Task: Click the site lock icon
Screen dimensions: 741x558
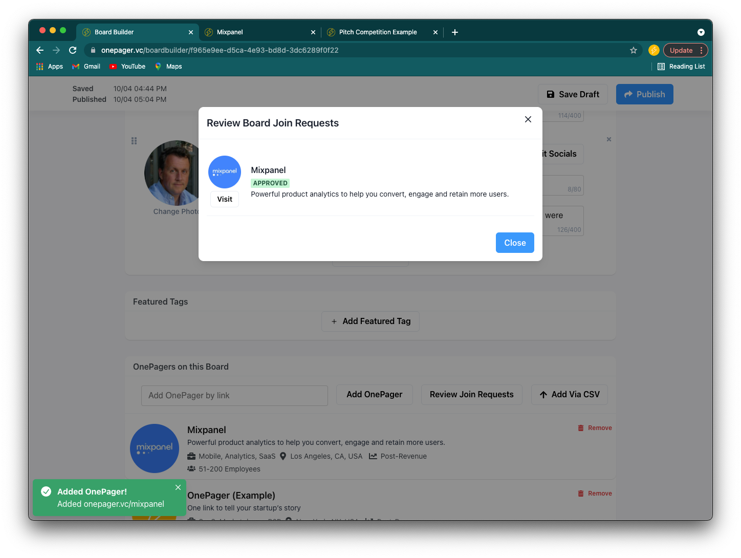Action: point(93,50)
